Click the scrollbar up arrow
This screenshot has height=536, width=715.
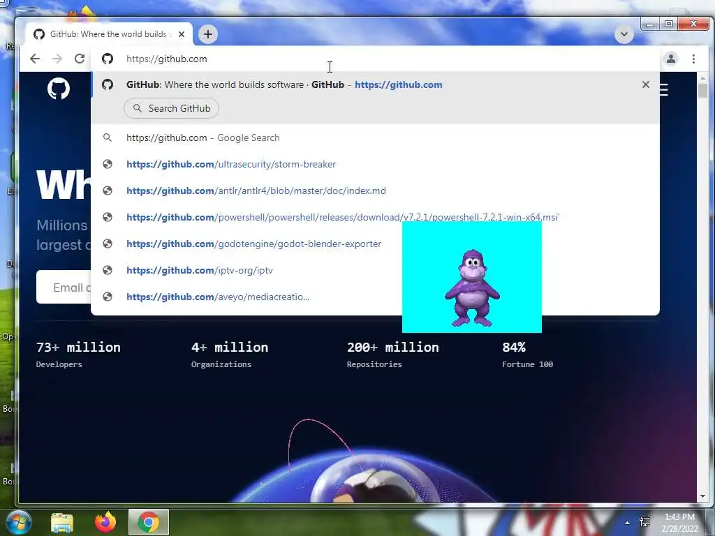702,78
